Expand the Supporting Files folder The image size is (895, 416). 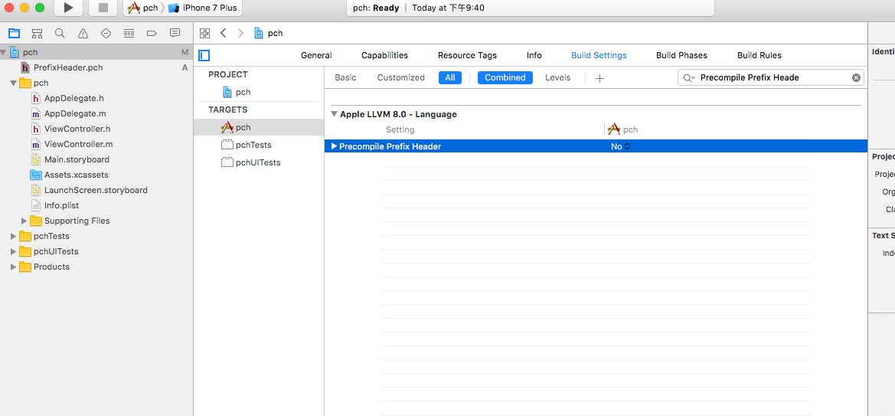coord(24,221)
